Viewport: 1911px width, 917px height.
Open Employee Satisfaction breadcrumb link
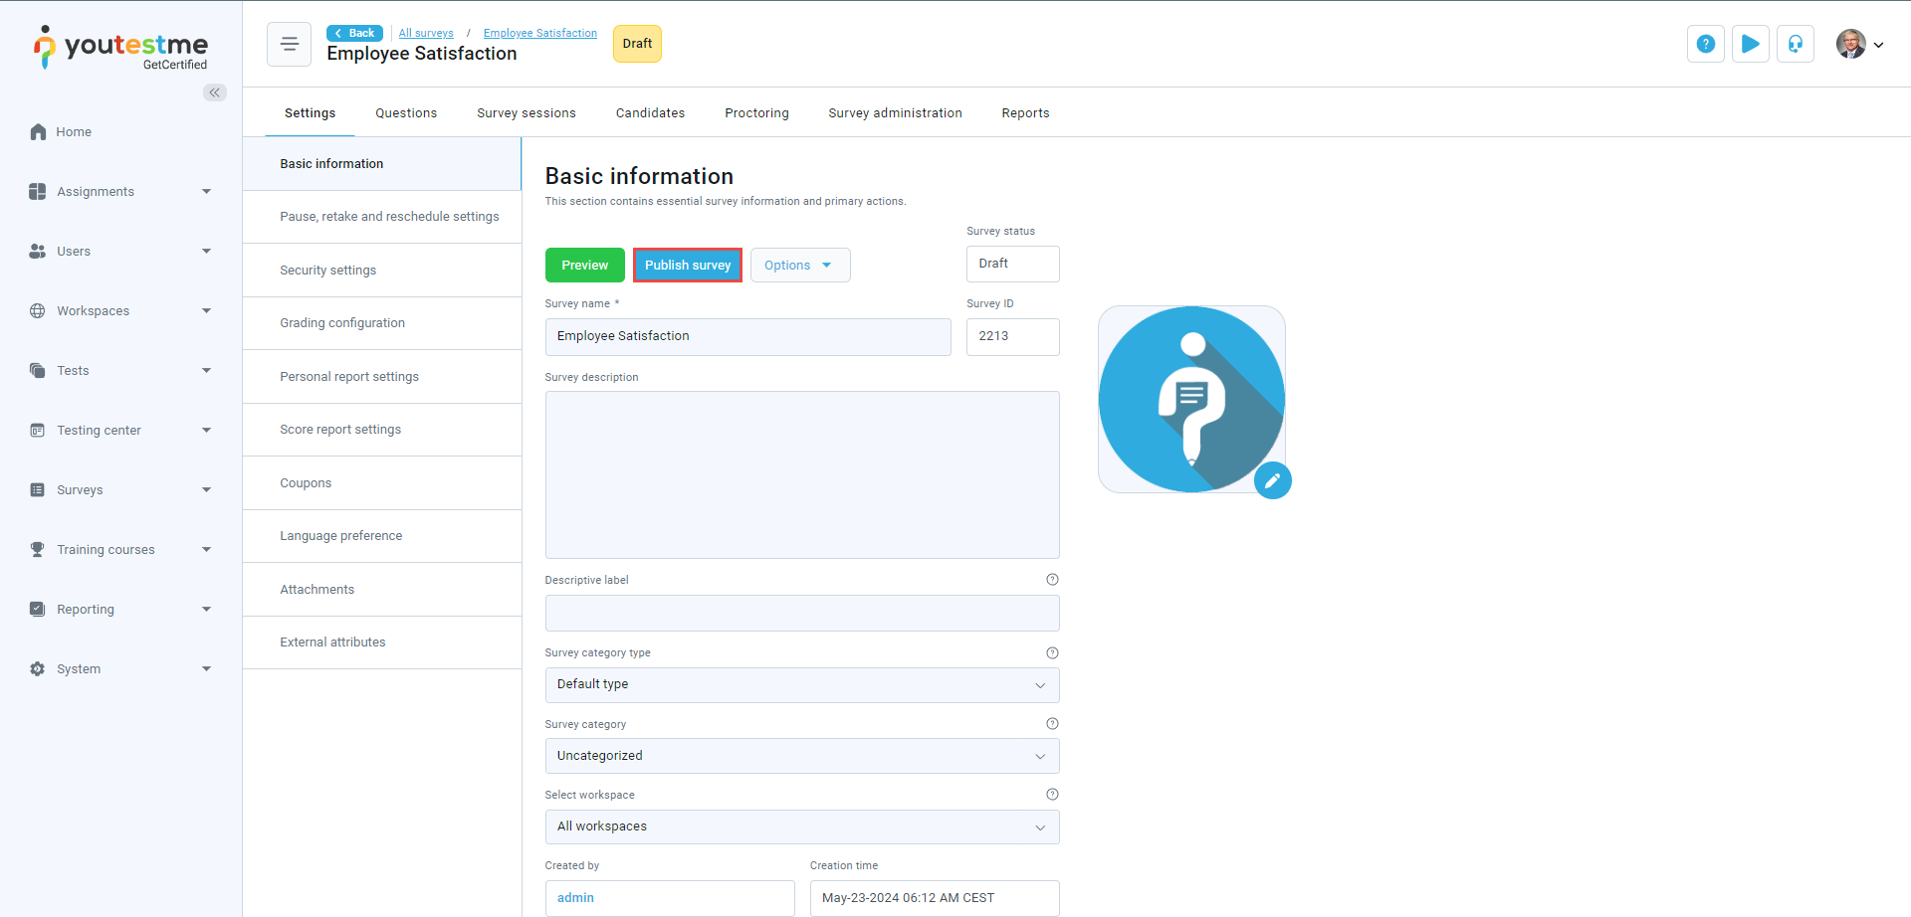coord(540,34)
